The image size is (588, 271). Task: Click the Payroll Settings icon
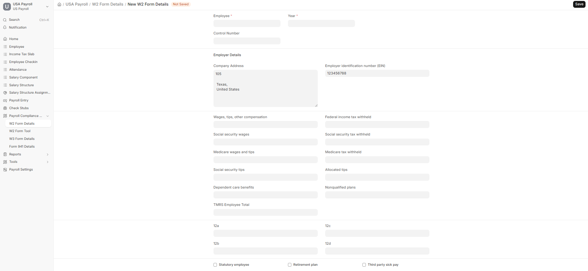(5, 170)
